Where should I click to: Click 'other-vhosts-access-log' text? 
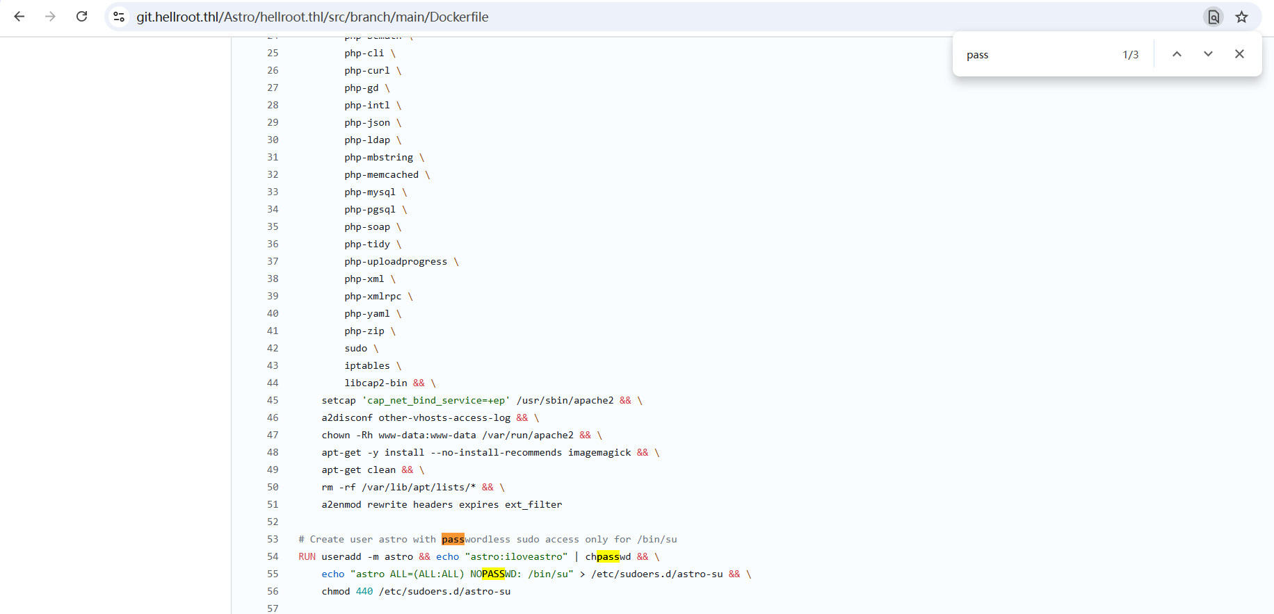click(x=444, y=417)
